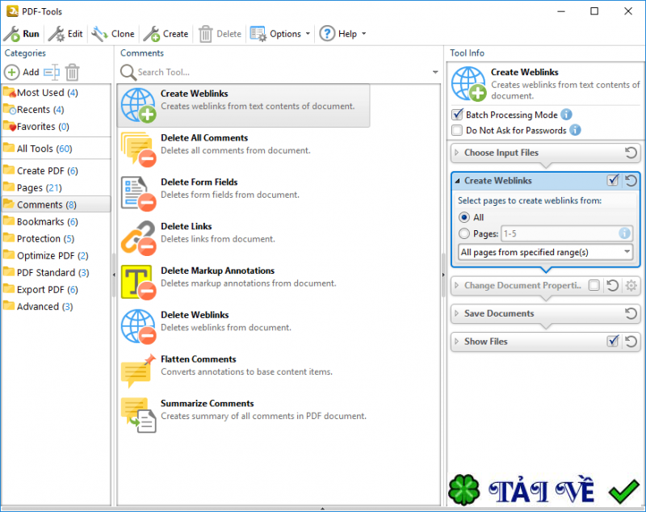Viewport: 646px width, 512px height.
Task: Select the Create PDF category
Action: (56, 170)
